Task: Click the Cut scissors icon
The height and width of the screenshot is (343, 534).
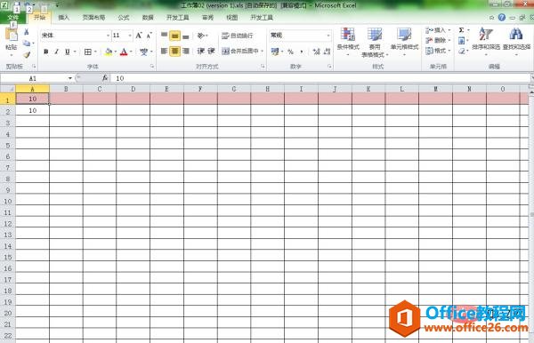Action: 27,32
